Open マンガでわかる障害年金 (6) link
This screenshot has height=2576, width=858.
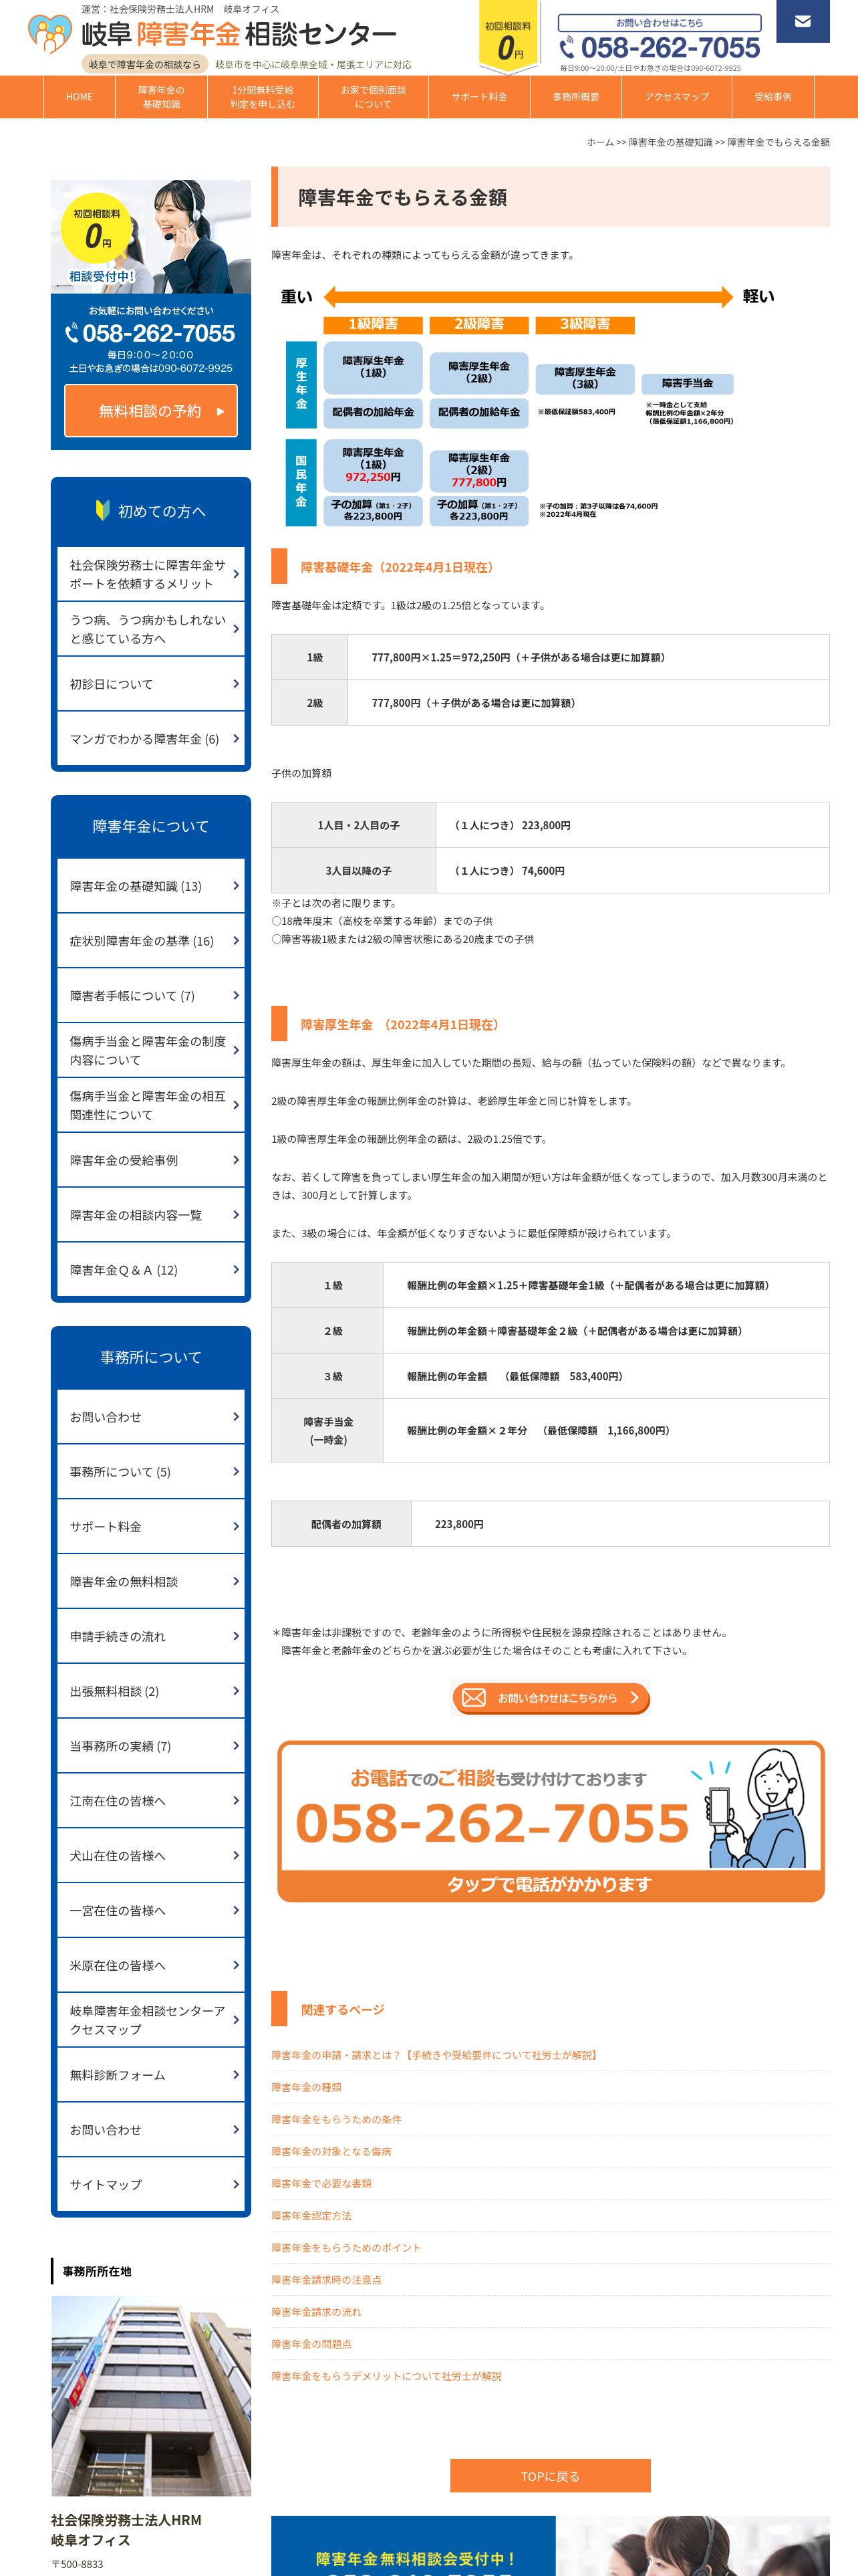(151, 739)
